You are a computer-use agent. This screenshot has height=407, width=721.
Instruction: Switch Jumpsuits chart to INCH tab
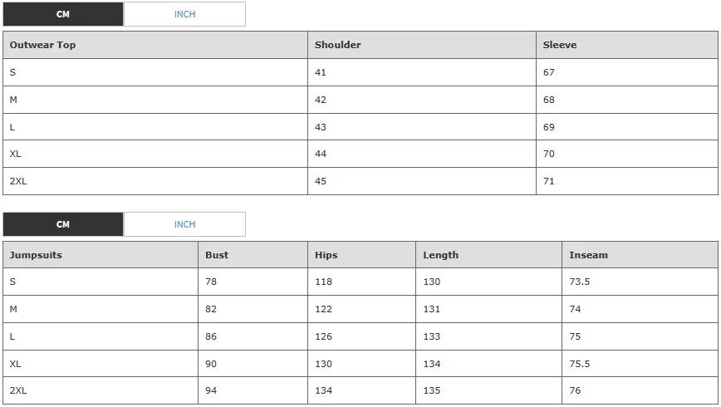pyautogui.click(x=184, y=224)
